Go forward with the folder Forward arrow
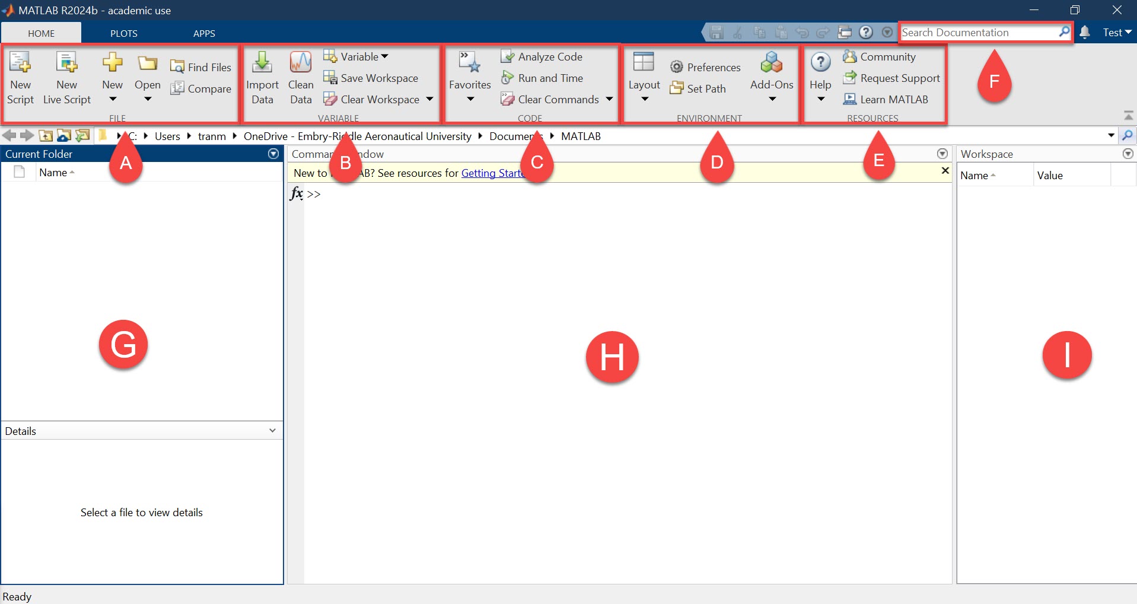This screenshot has height=604, width=1137. point(27,136)
